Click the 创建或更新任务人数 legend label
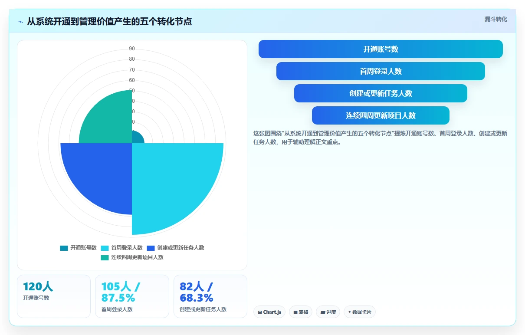Screen dimensions: 525x335 180,248
